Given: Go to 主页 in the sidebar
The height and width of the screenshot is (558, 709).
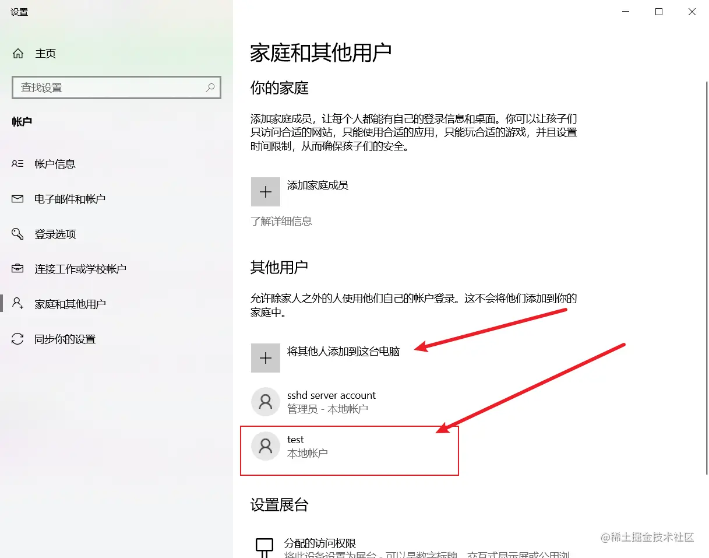Looking at the screenshot, I should tap(45, 54).
